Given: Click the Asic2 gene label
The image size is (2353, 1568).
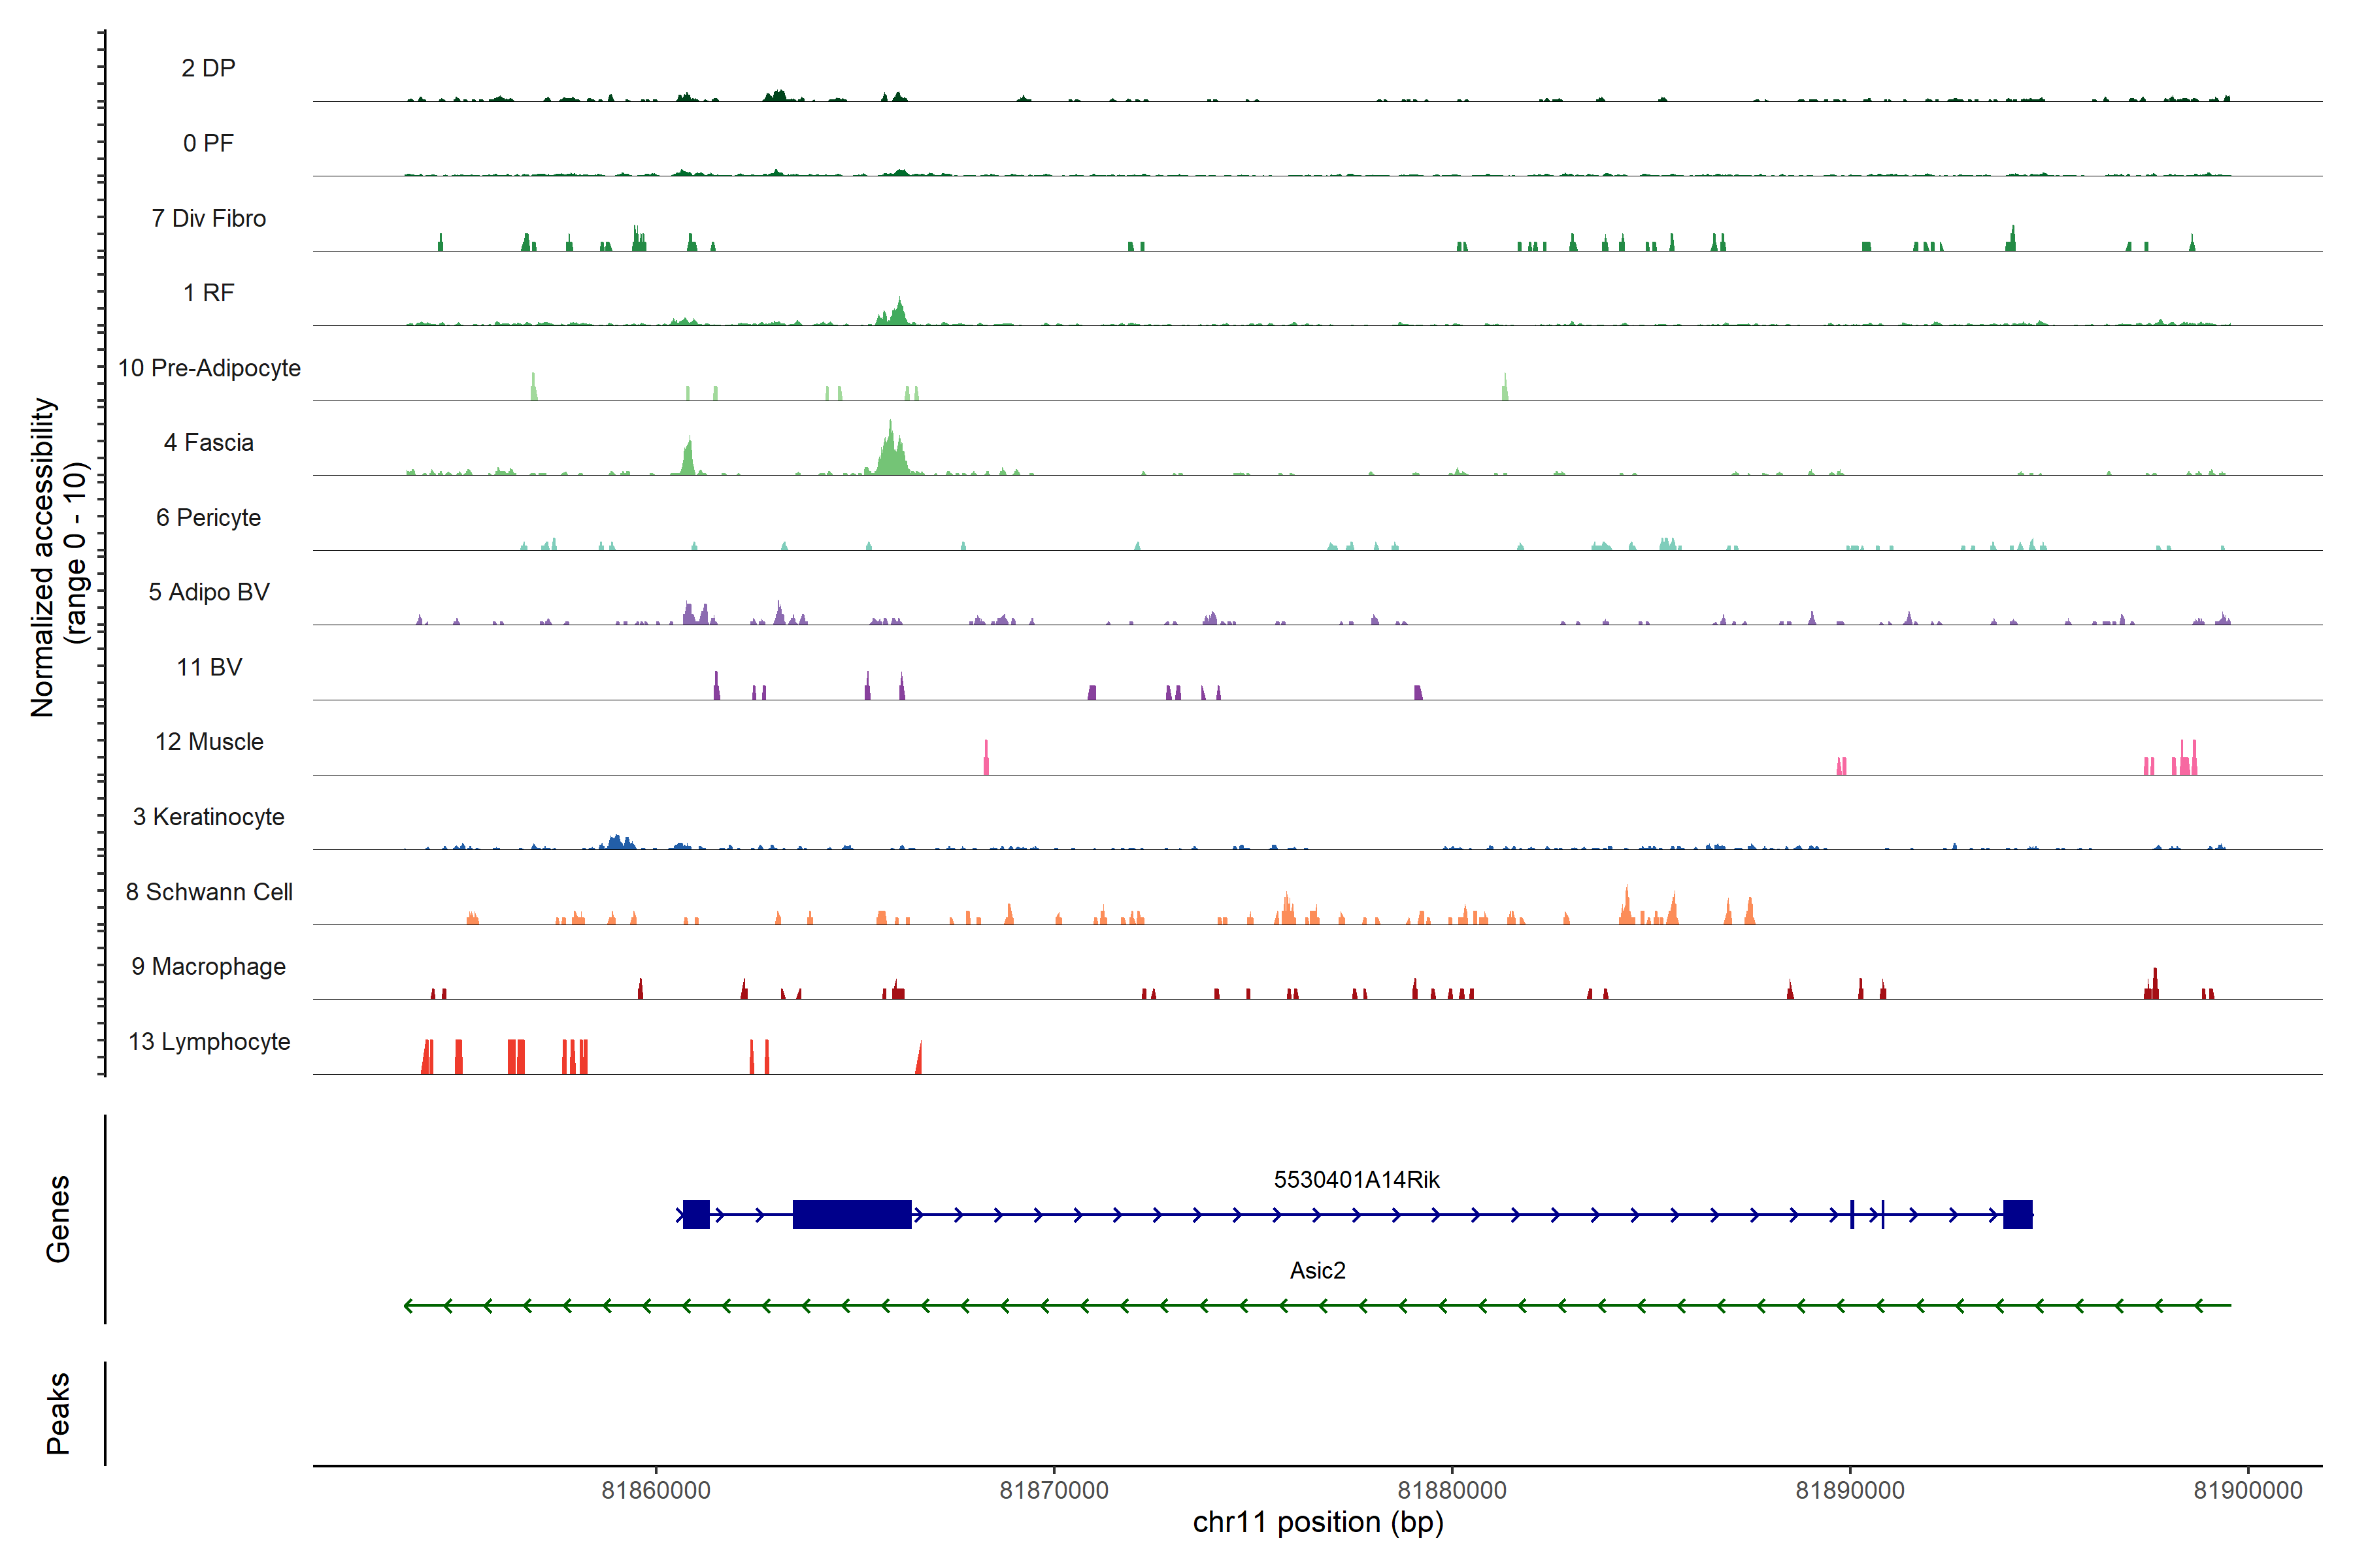Looking at the screenshot, I should (x=1316, y=1270).
